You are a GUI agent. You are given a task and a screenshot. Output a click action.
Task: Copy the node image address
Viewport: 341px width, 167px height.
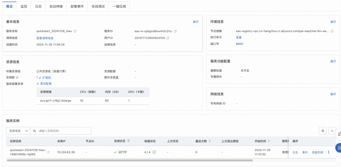coord(332,31)
